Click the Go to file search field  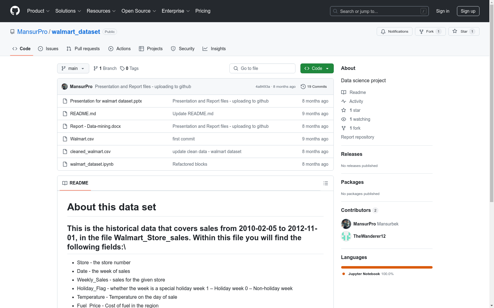pyautogui.click(x=262, y=68)
